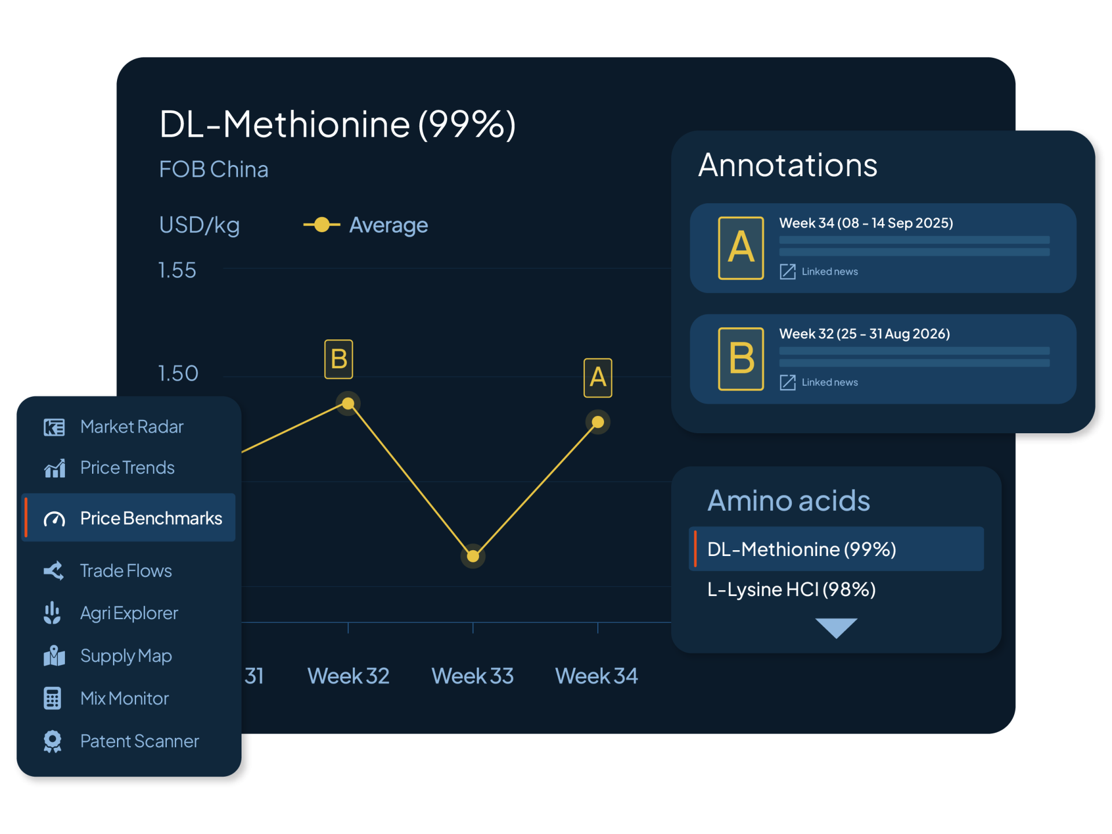
Task: Click the A annotation marker on chart
Action: click(x=598, y=378)
